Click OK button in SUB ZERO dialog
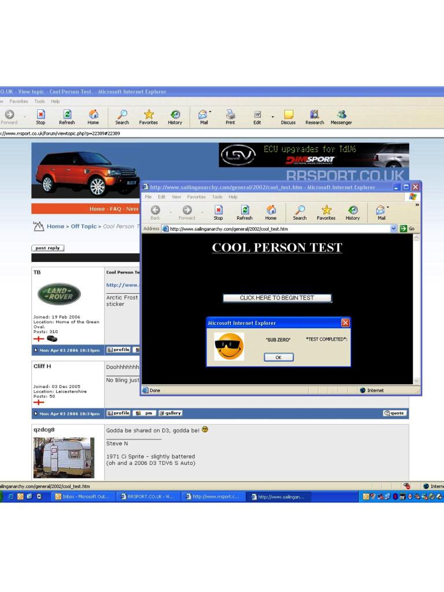The height and width of the screenshot is (592, 444). tap(279, 357)
